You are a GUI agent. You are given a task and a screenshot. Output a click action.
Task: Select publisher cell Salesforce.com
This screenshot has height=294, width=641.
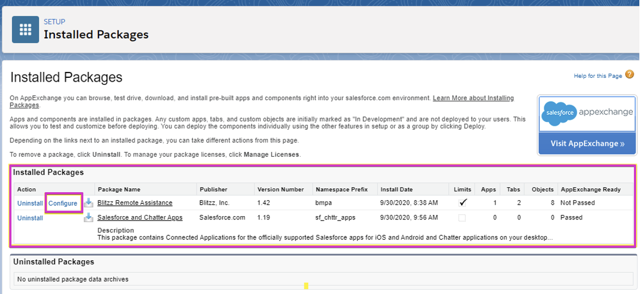222,218
